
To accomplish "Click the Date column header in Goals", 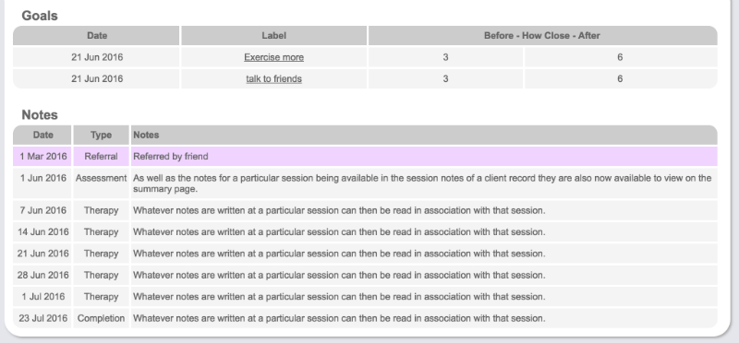I will (x=97, y=36).
